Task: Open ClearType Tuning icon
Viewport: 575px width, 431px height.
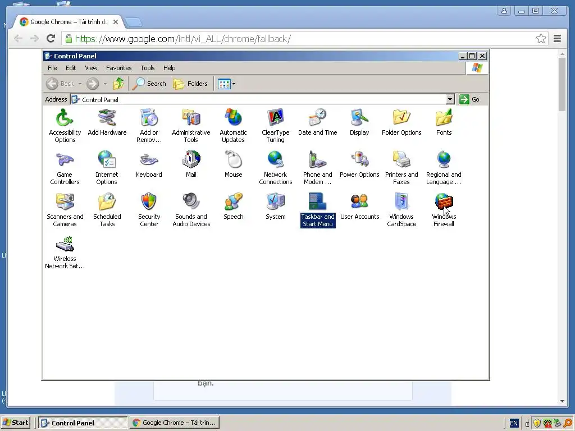Action: tap(275, 126)
